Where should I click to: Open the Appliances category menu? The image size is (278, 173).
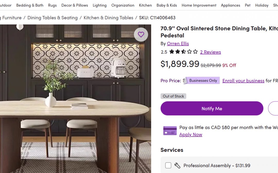pos(230,5)
